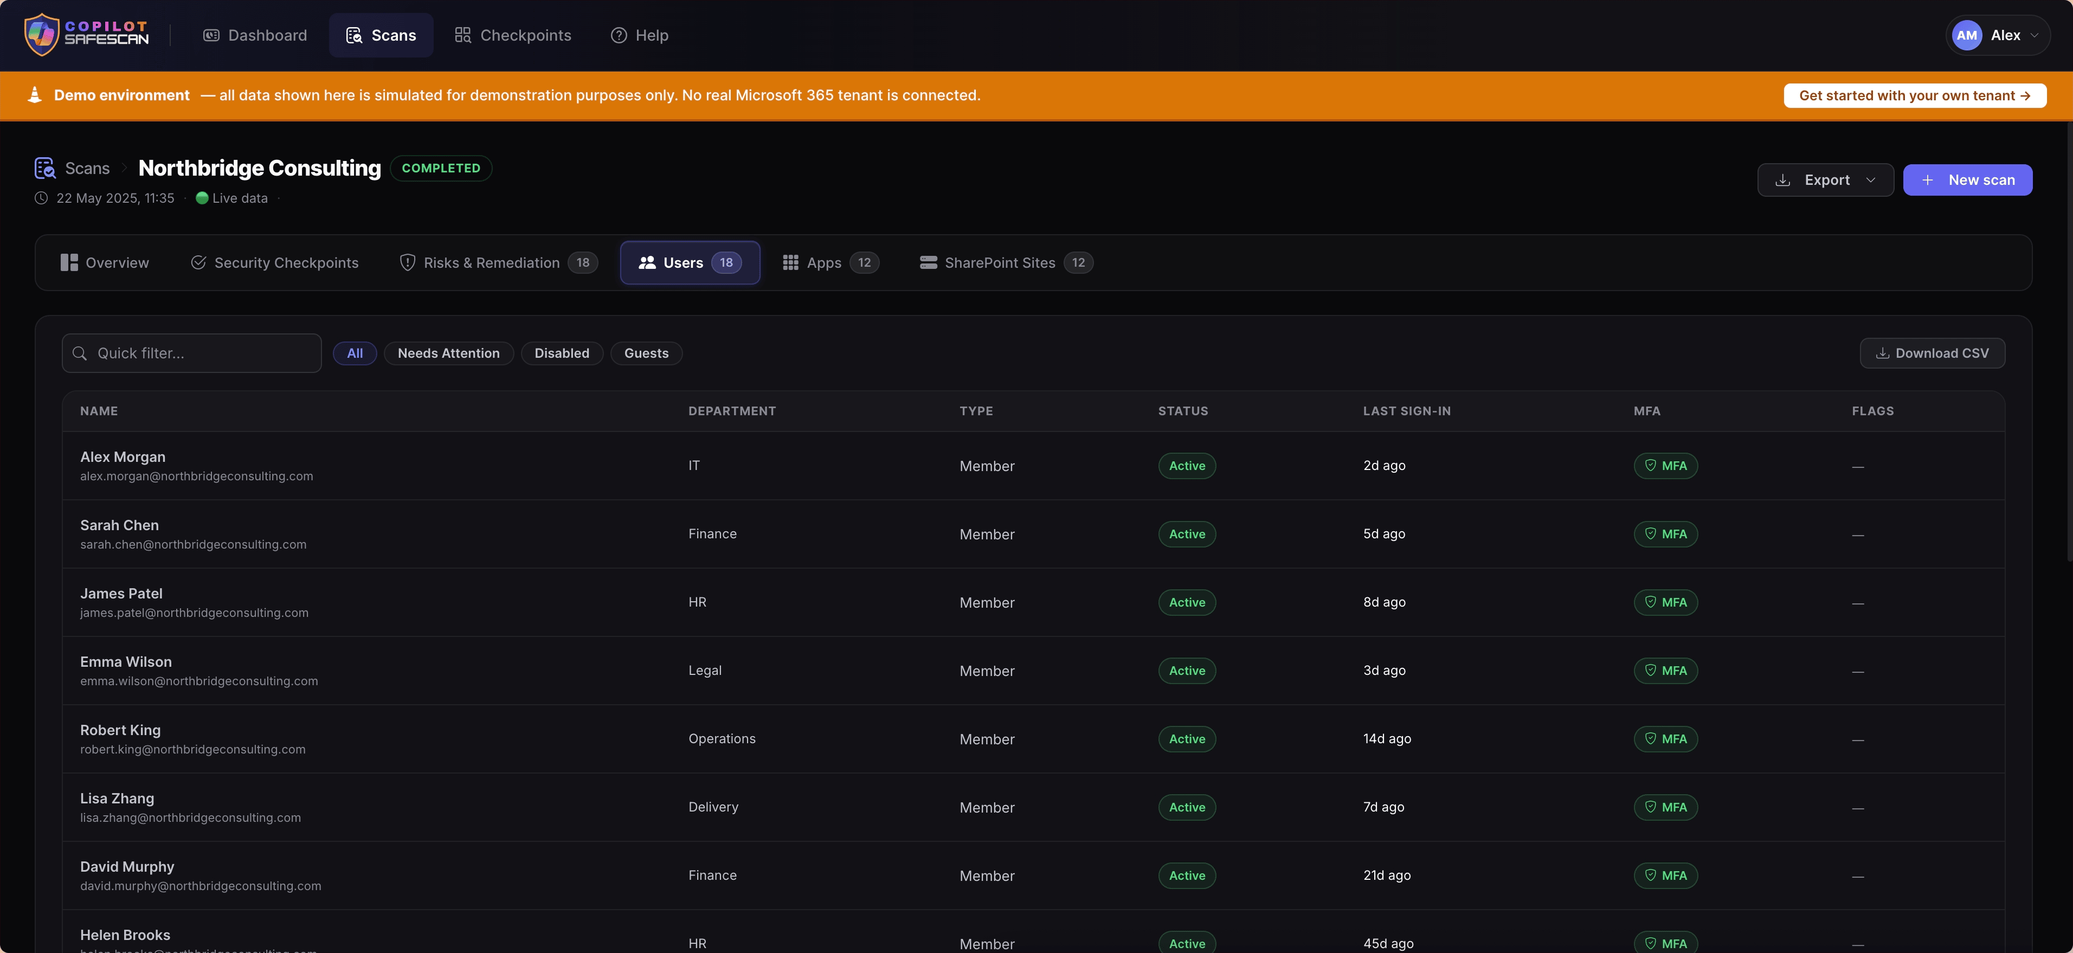The image size is (2073, 953).
Task: Select the Users tab
Action: coord(690,262)
